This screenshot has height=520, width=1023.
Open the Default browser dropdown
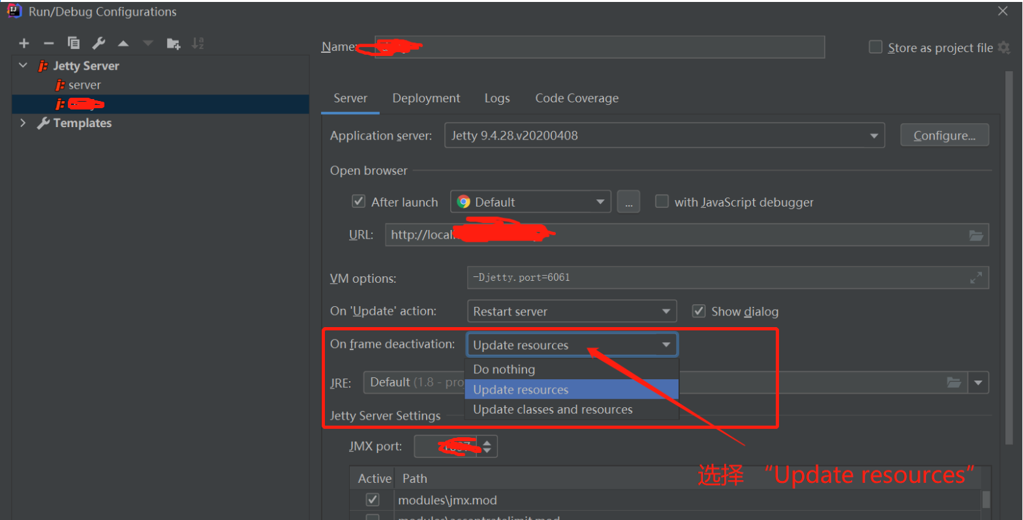click(530, 202)
